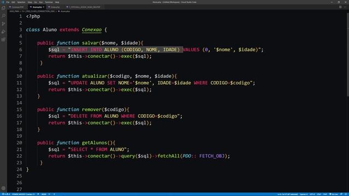The height and width of the screenshot is (196, 349).
Task: Click the atualizar function name on line 10
Action: pos(94,76)
